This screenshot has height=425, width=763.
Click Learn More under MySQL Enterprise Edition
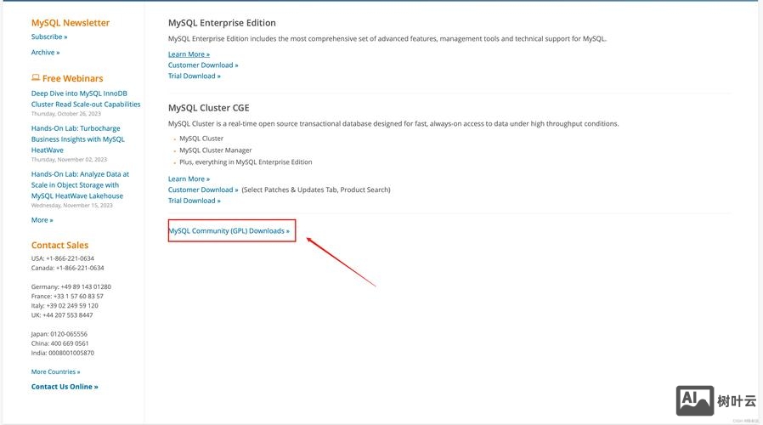click(x=189, y=54)
